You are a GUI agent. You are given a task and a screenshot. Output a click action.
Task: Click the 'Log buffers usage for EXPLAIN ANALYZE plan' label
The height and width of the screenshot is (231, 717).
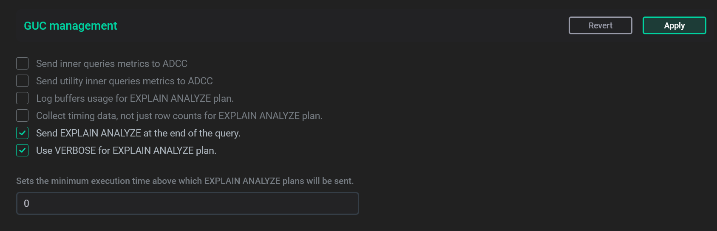135,98
